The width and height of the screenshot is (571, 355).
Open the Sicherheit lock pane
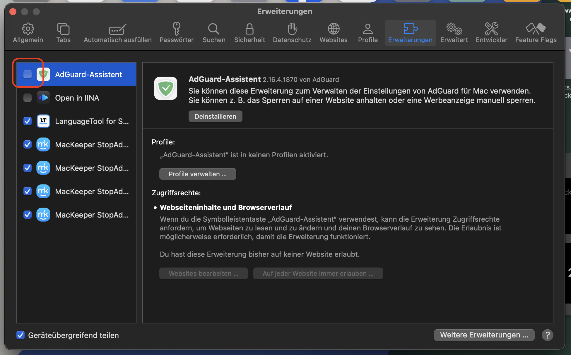click(x=249, y=33)
